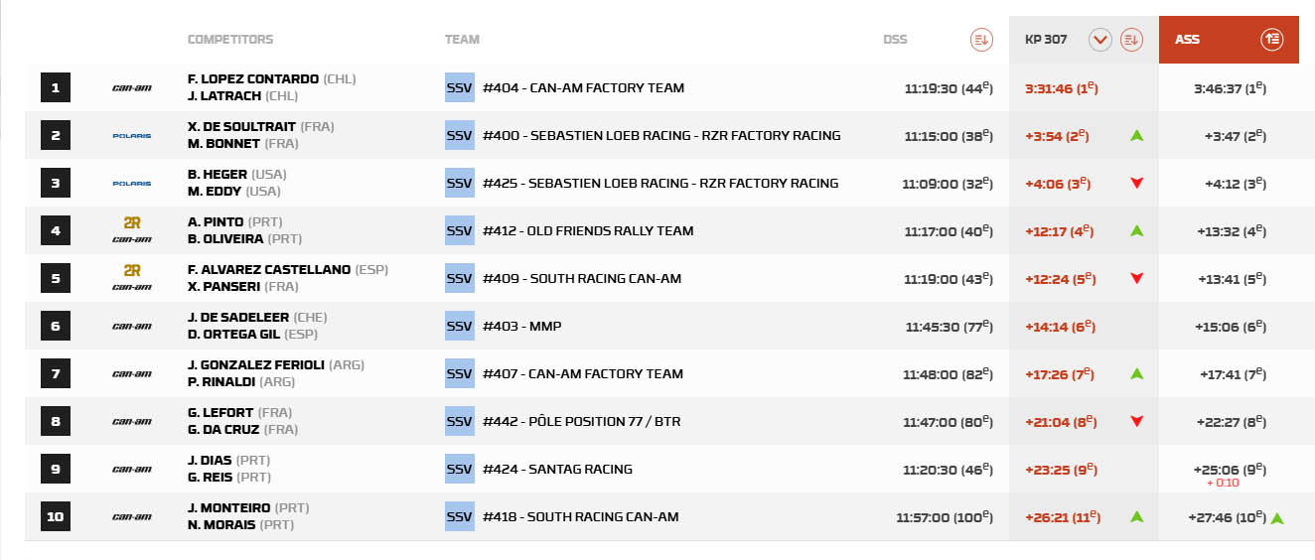Click the KP 307 column sort icon

[1130, 40]
